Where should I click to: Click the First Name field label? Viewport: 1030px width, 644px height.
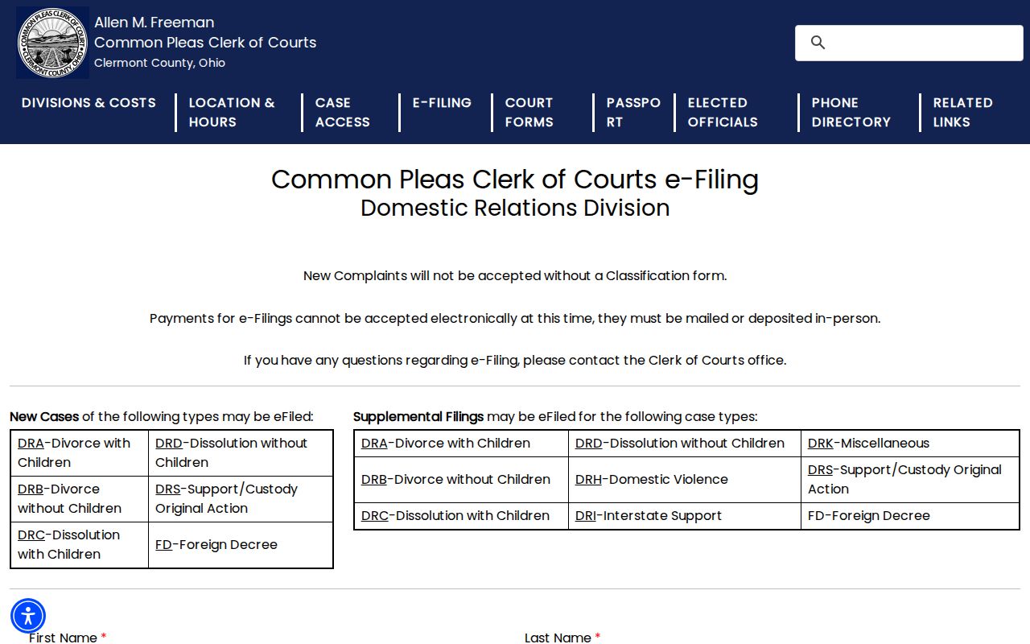tap(68, 638)
